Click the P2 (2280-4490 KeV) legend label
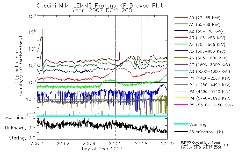246x155 pixels. click(210, 85)
